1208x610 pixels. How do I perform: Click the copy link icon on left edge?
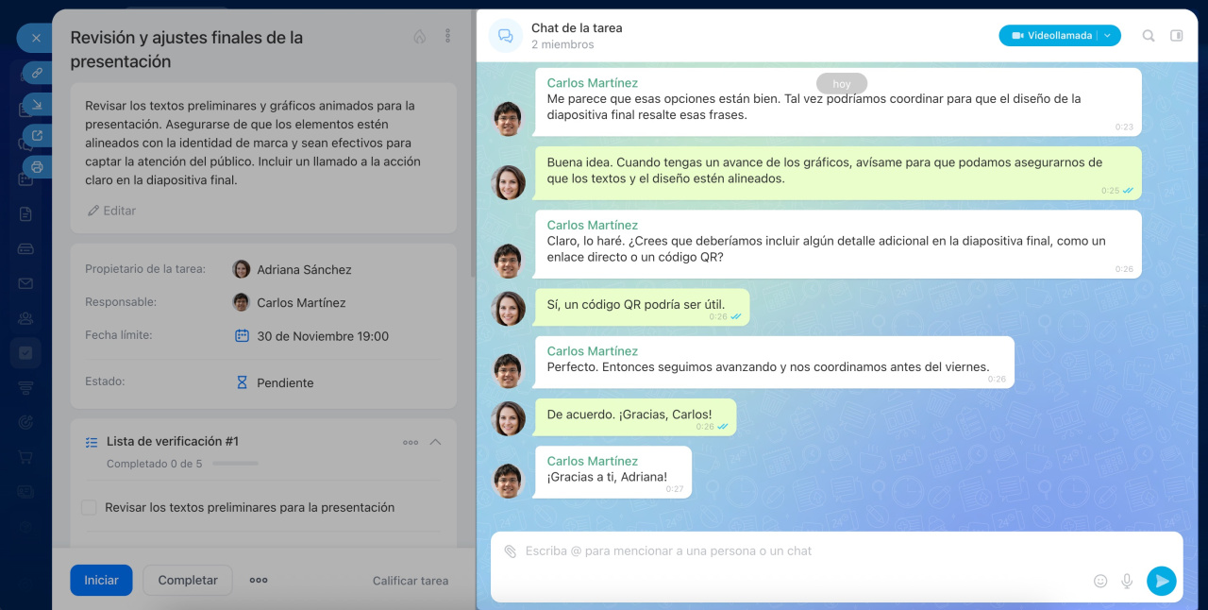point(37,73)
